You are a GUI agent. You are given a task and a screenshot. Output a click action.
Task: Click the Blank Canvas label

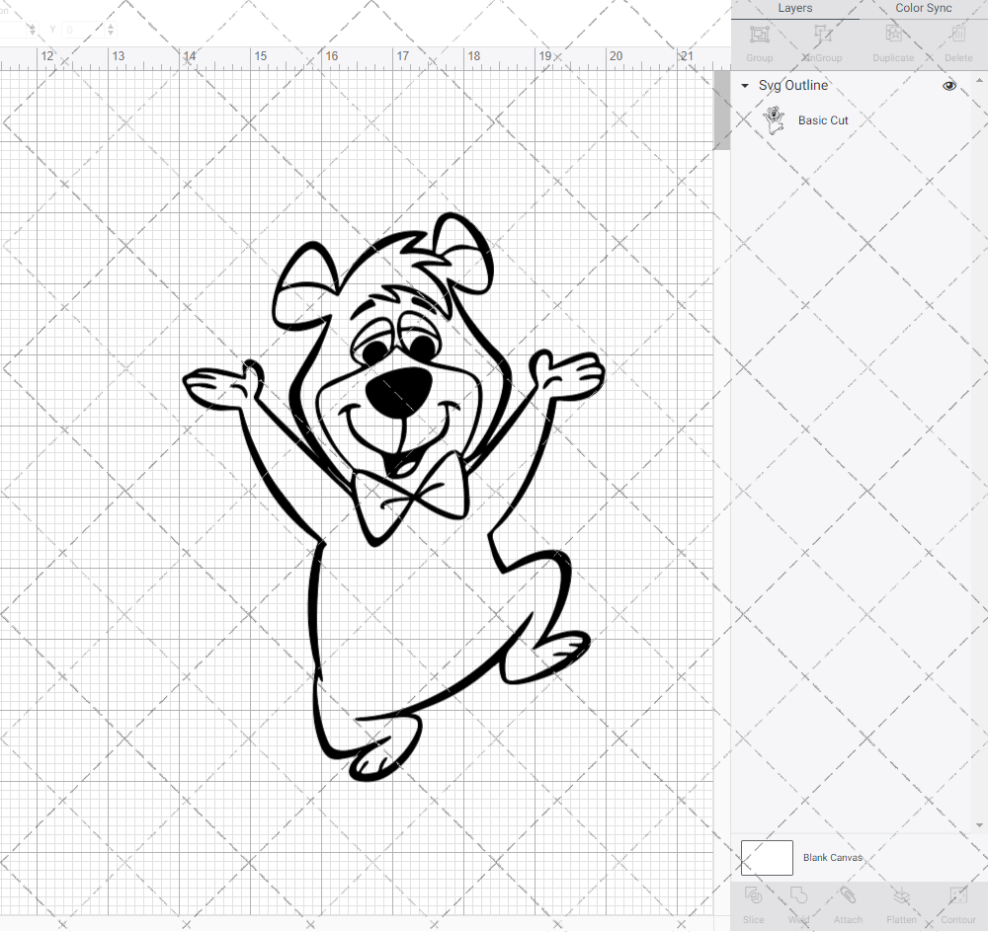(832, 858)
